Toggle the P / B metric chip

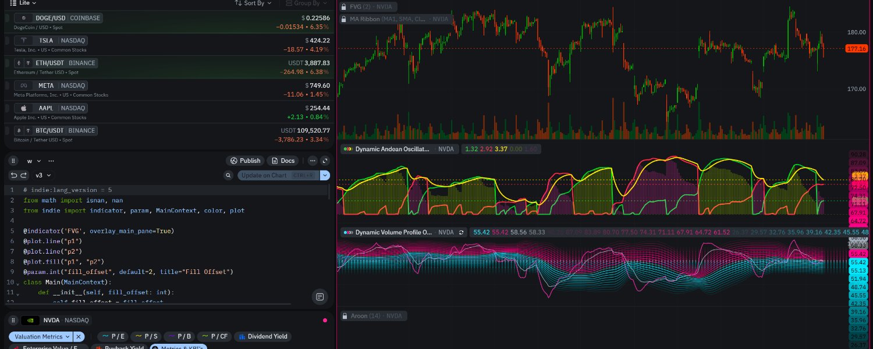pyautogui.click(x=179, y=336)
